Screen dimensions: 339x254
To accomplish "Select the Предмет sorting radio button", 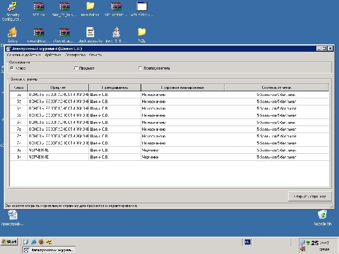I will click(76, 68).
